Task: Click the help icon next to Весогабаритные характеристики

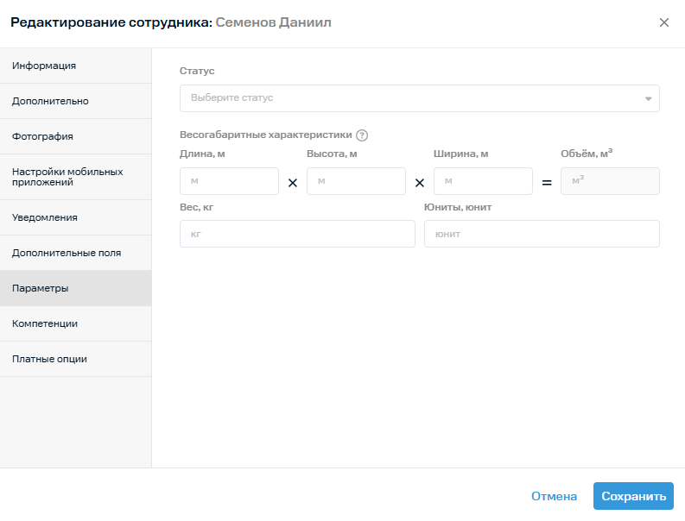Action: point(362,135)
